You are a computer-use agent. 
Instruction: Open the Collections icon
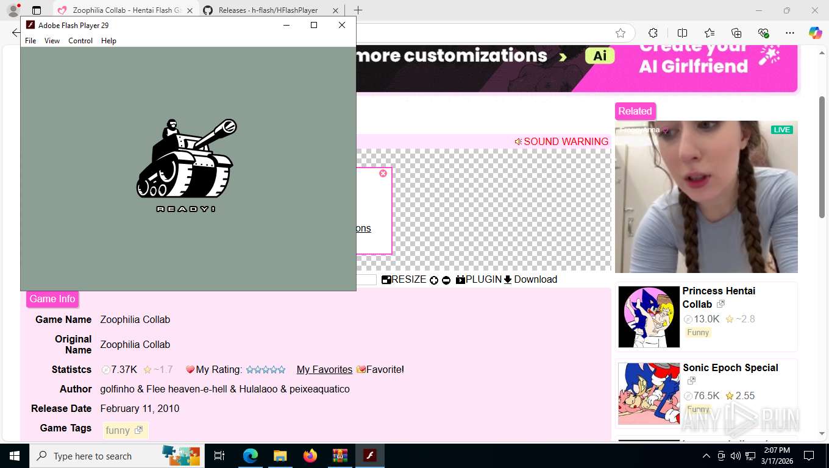[x=736, y=33]
